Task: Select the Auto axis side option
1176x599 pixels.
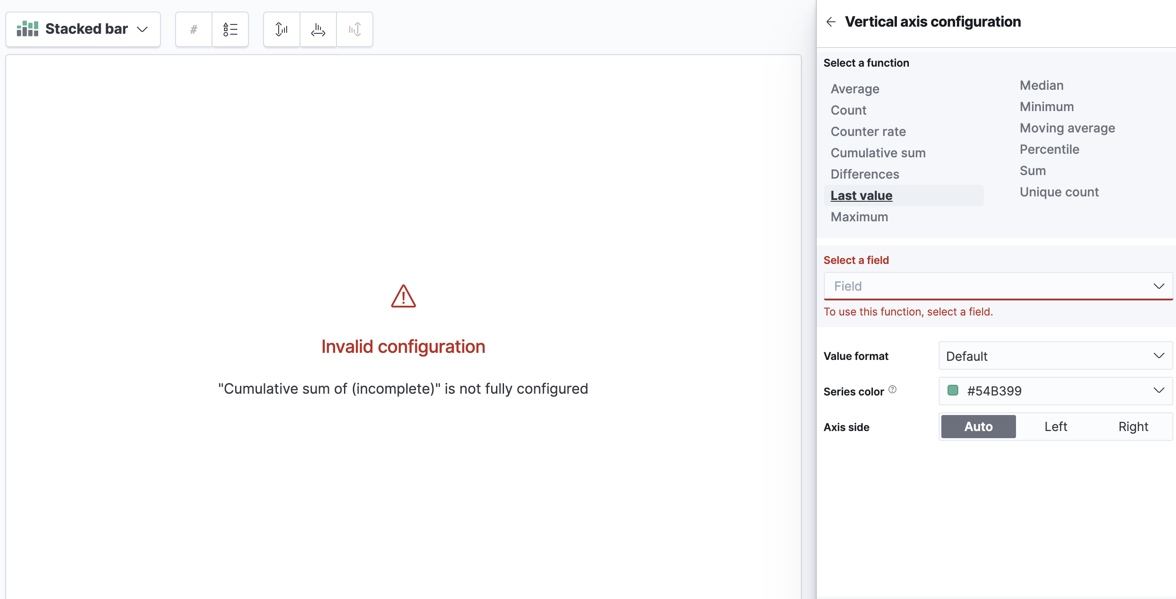Action: (977, 426)
